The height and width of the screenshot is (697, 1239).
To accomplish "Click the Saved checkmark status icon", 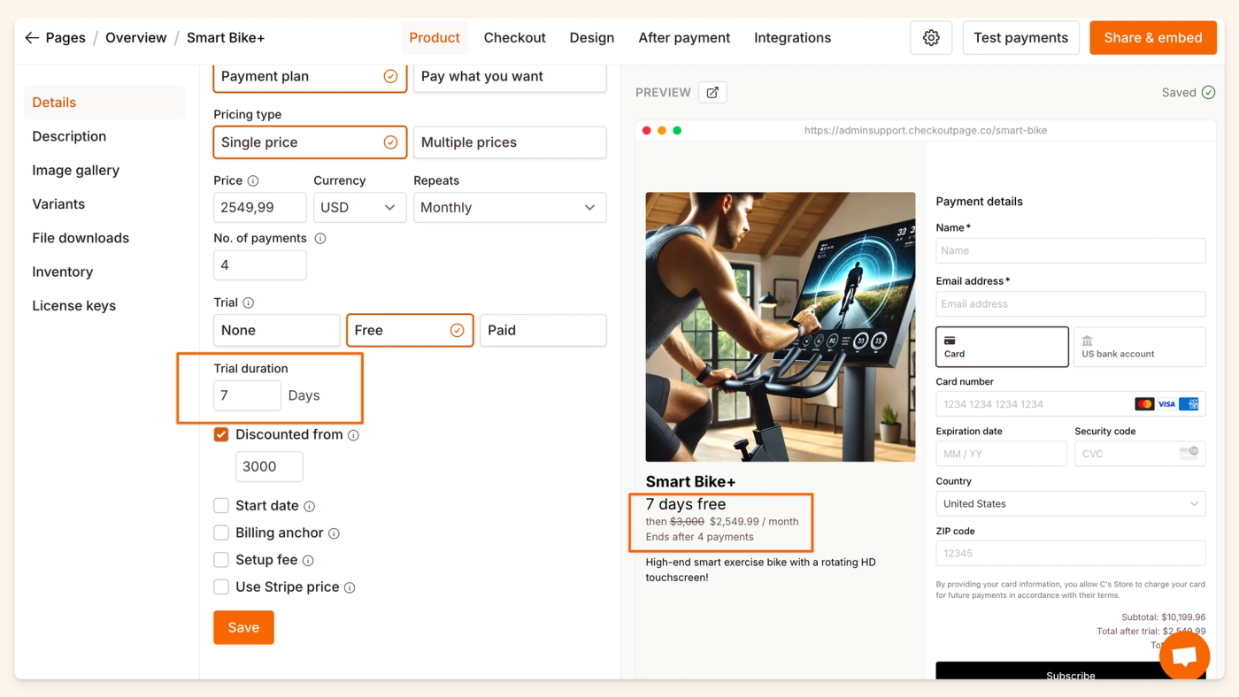I will click(1209, 92).
